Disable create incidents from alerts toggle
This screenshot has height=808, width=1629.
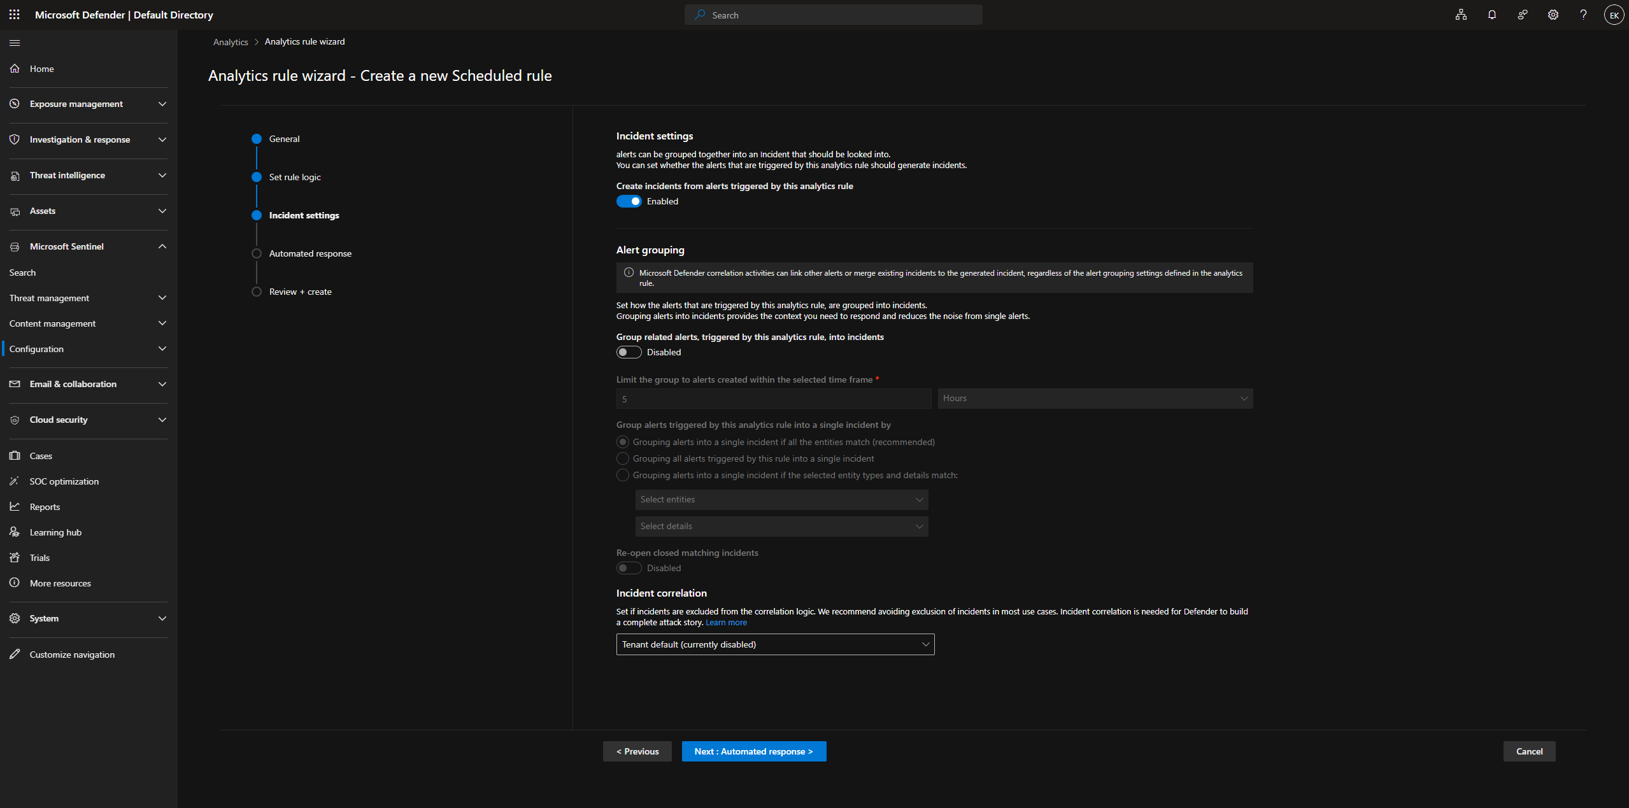click(x=629, y=201)
